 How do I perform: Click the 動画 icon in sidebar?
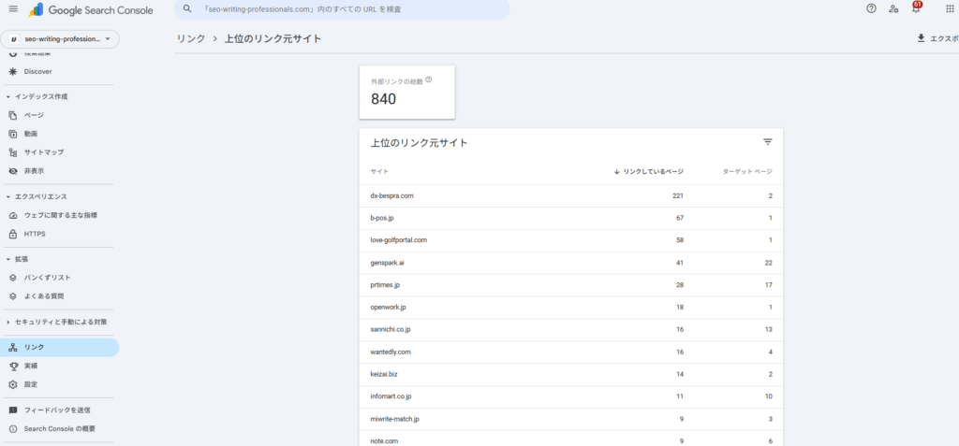coord(13,134)
